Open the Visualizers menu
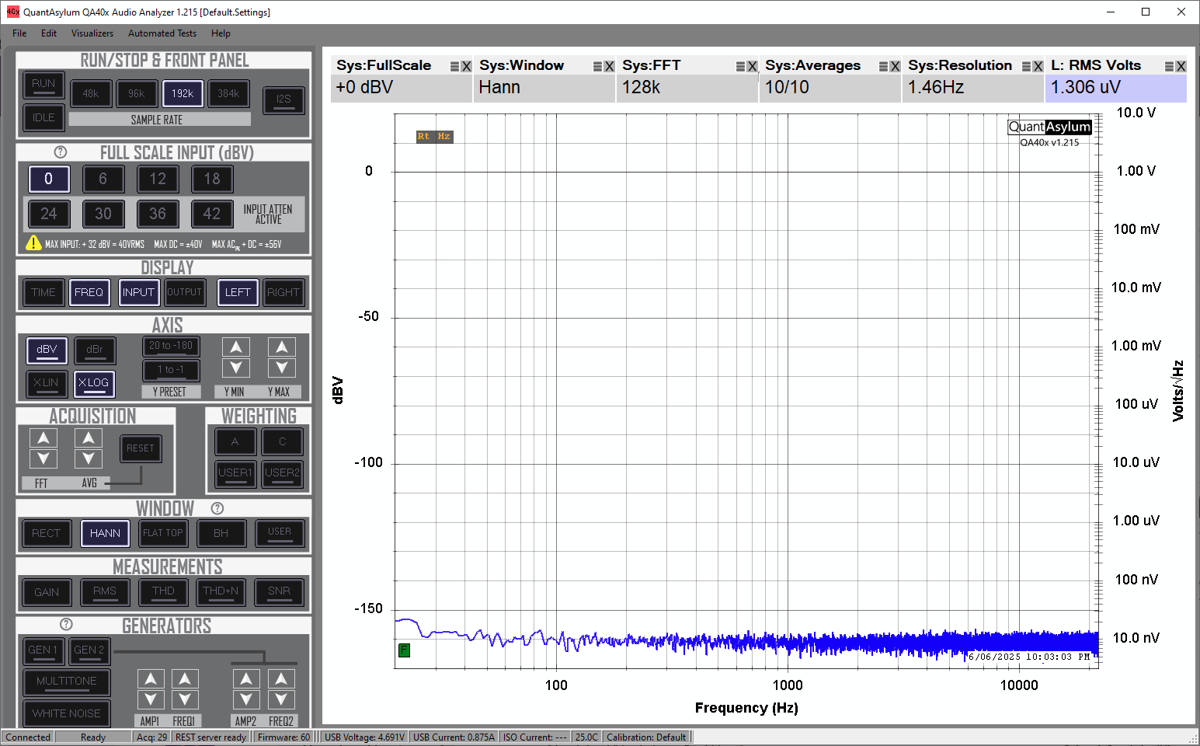 tap(92, 33)
